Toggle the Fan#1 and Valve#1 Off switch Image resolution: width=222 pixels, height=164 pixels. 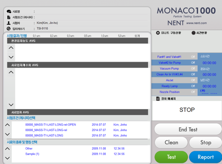tap(193, 57)
